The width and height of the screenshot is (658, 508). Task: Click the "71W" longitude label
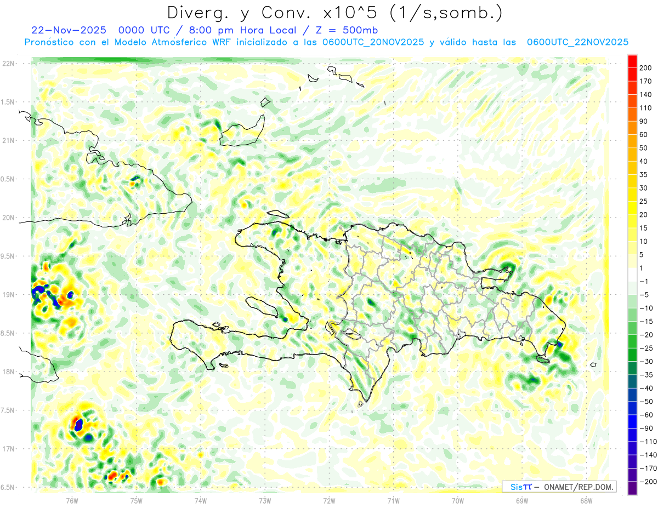pyautogui.click(x=393, y=500)
